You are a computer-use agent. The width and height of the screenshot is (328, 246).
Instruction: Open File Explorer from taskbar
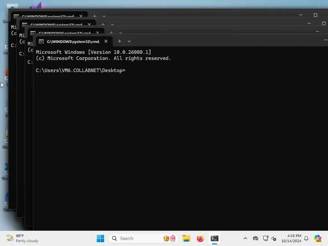click(x=186, y=238)
